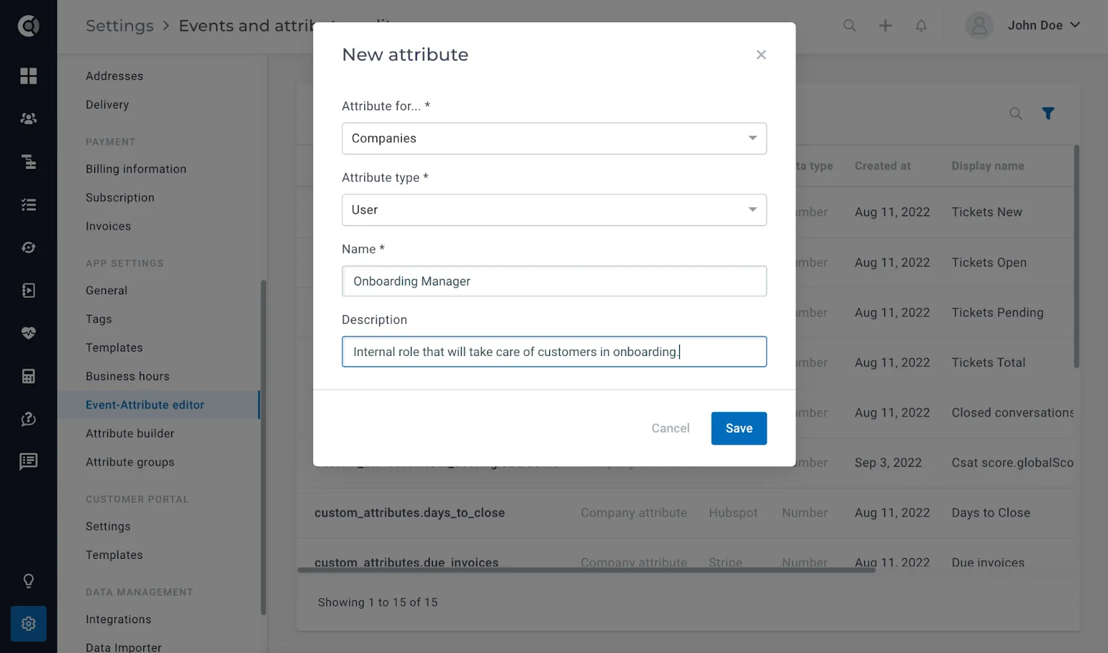Open Subscription settings page
Screen dimensions: 1108x653
tap(120, 197)
